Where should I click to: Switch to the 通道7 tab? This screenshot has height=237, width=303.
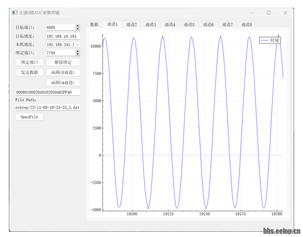coord(228,25)
